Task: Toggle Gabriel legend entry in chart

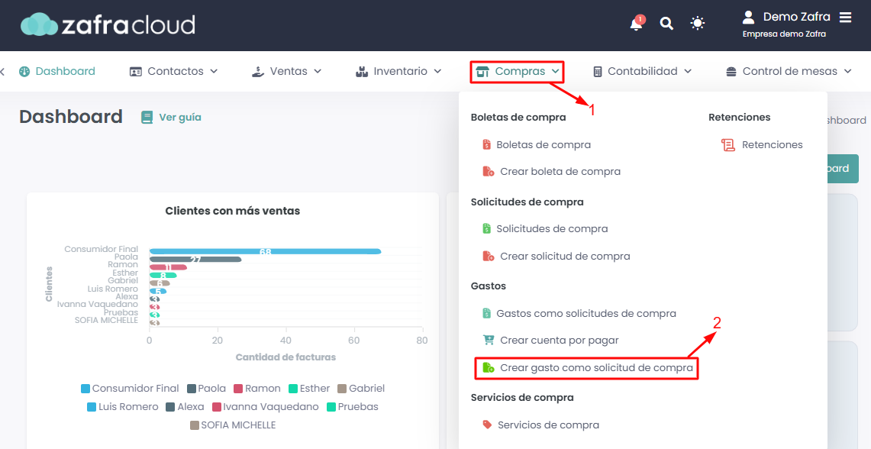Action: tap(361, 389)
